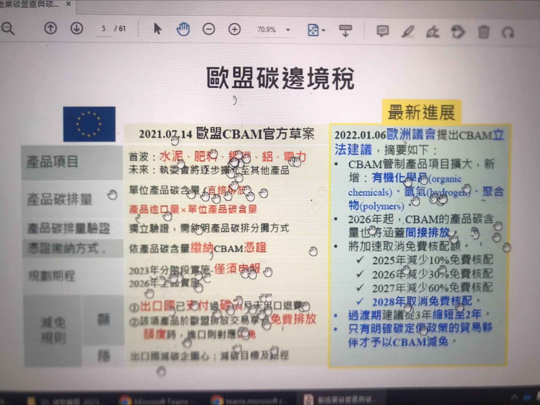
Task: Close the open PDF document tab
Action: click(68, 4)
